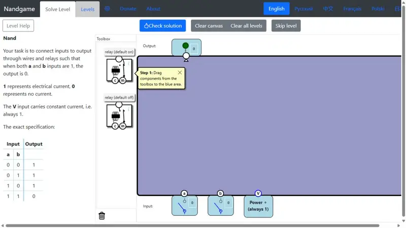Switch language to Français

click(352, 9)
